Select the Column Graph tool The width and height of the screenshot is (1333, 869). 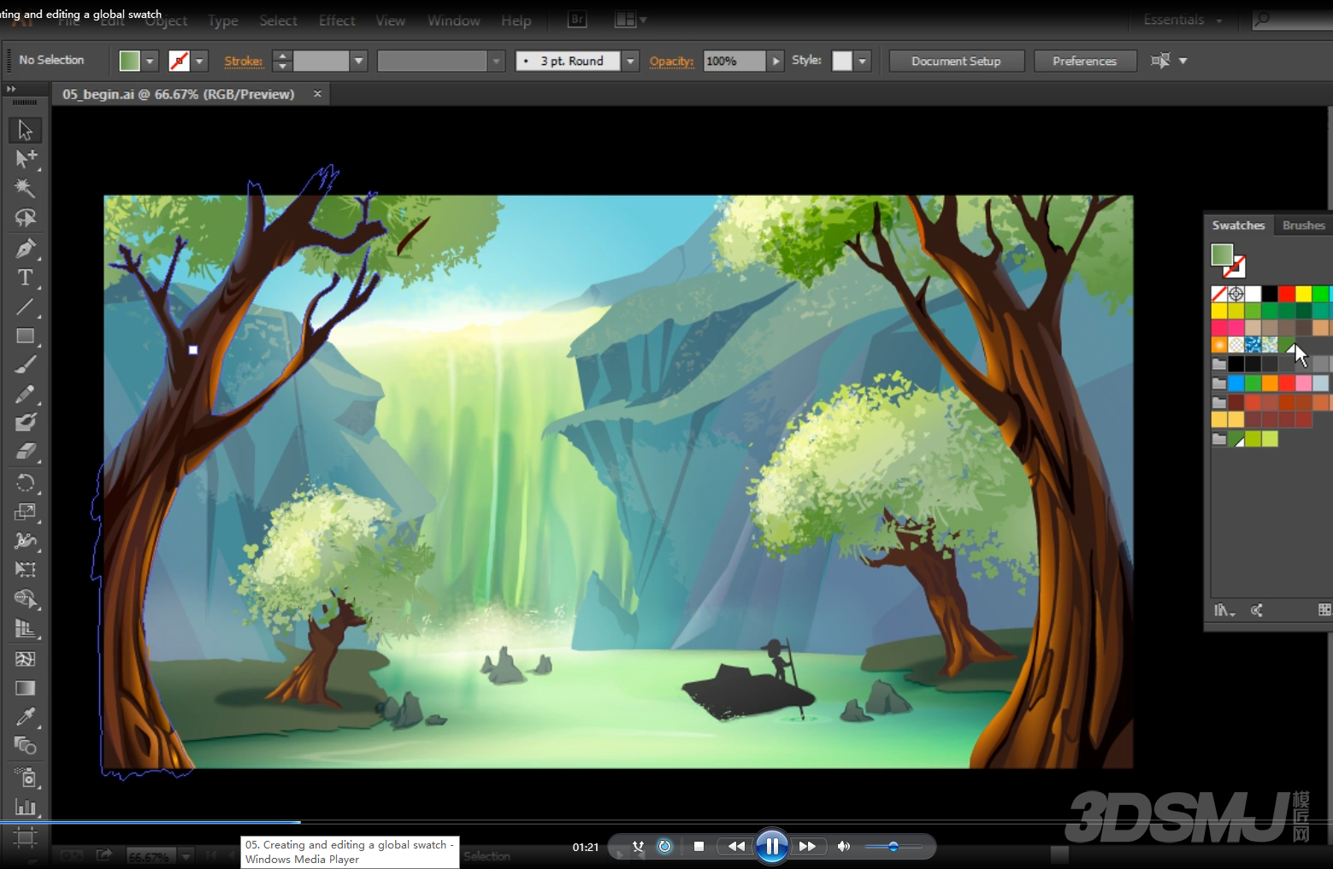click(x=25, y=807)
